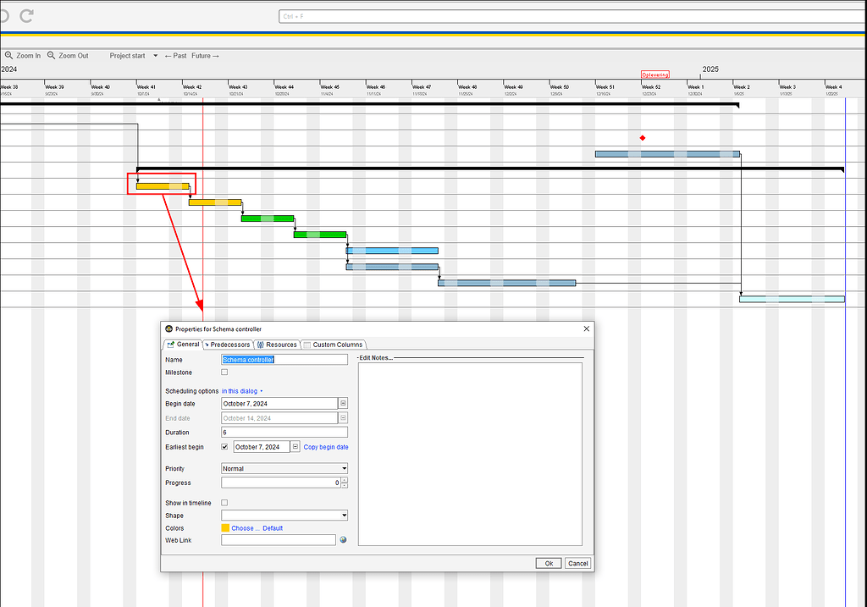Image resolution: width=867 pixels, height=607 pixels.
Task: Open the Custom Columns tab
Action: pyautogui.click(x=334, y=345)
